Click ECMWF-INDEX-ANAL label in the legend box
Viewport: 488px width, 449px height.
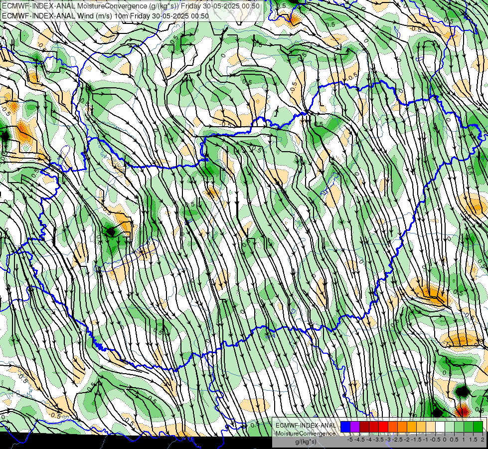(306, 426)
